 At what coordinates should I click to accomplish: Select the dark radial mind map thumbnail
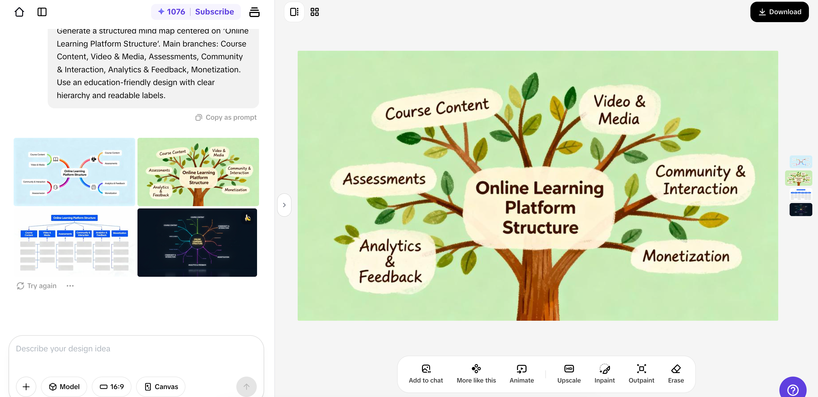pyautogui.click(x=197, y=242)
